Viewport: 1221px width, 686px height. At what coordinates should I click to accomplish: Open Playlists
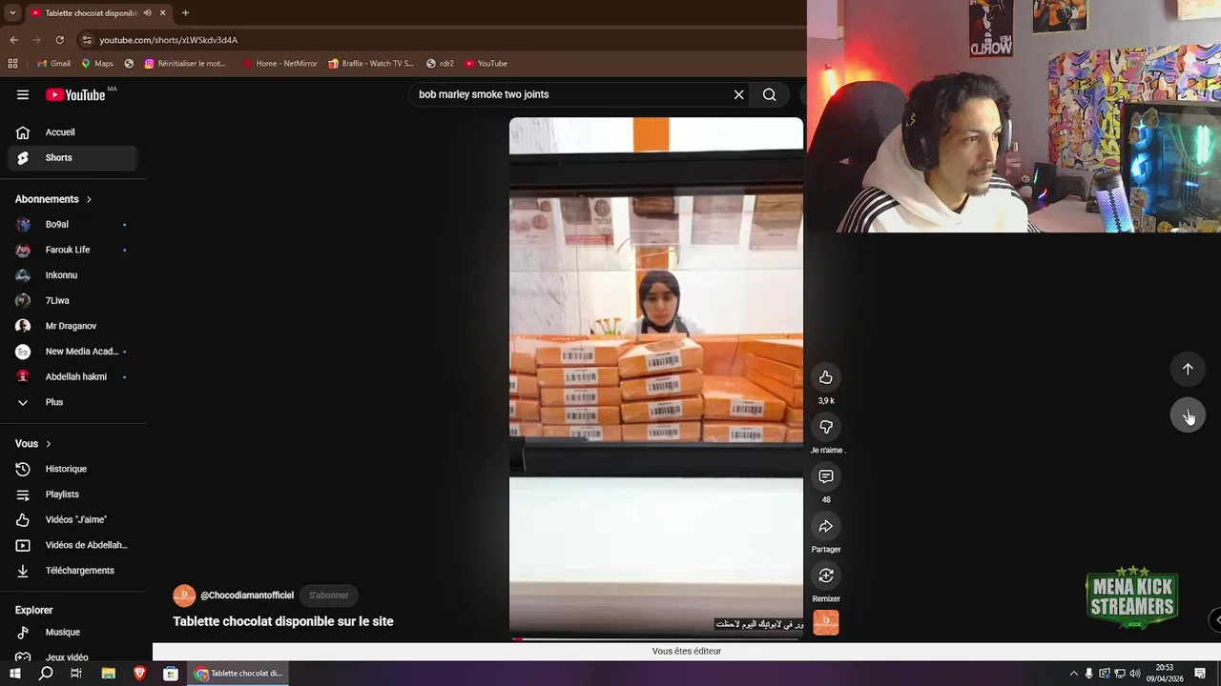(x=72, y=494)
